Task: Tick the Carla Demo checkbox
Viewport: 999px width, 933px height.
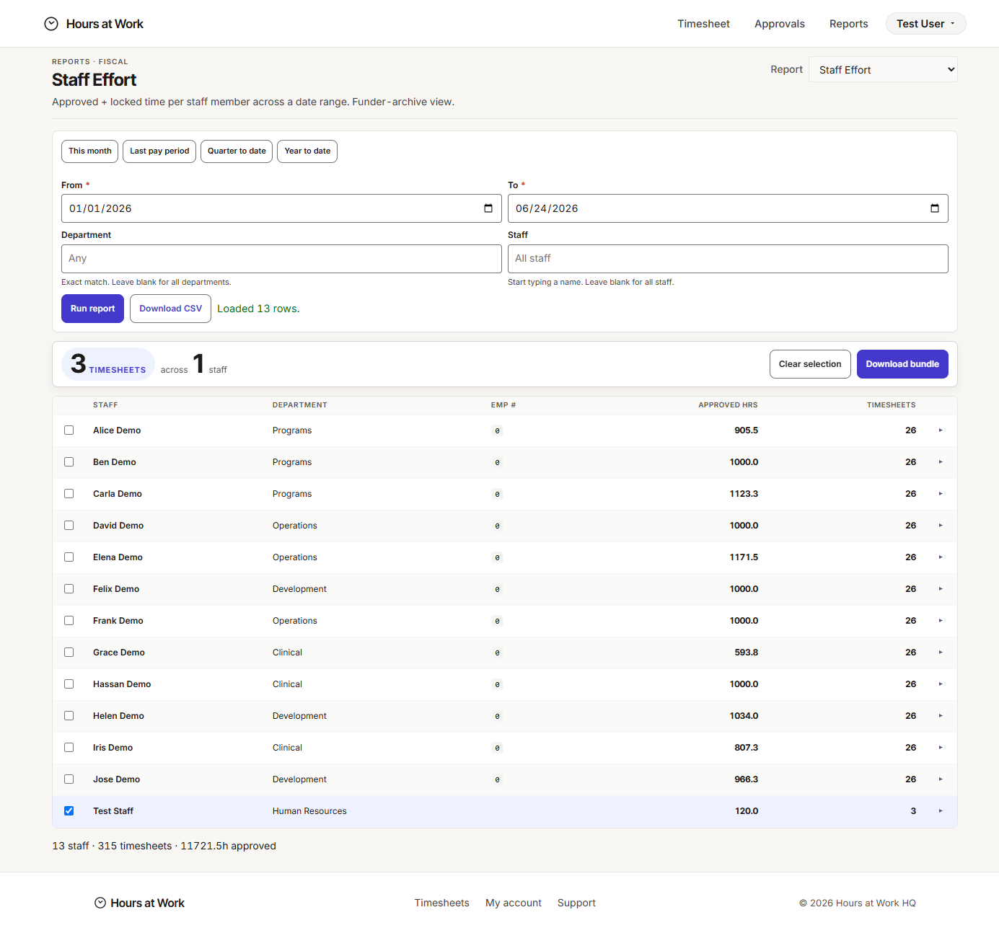Action: point(69,494)
